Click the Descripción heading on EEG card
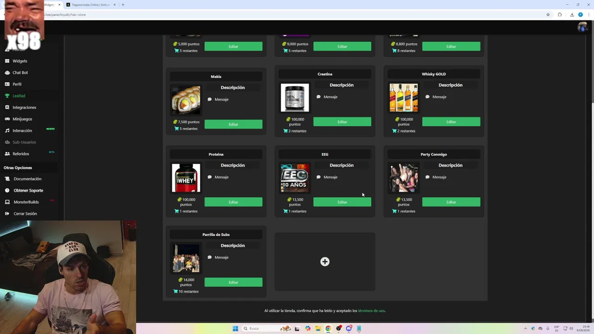The height and width of the screenshot is (334, 594). 342,165
